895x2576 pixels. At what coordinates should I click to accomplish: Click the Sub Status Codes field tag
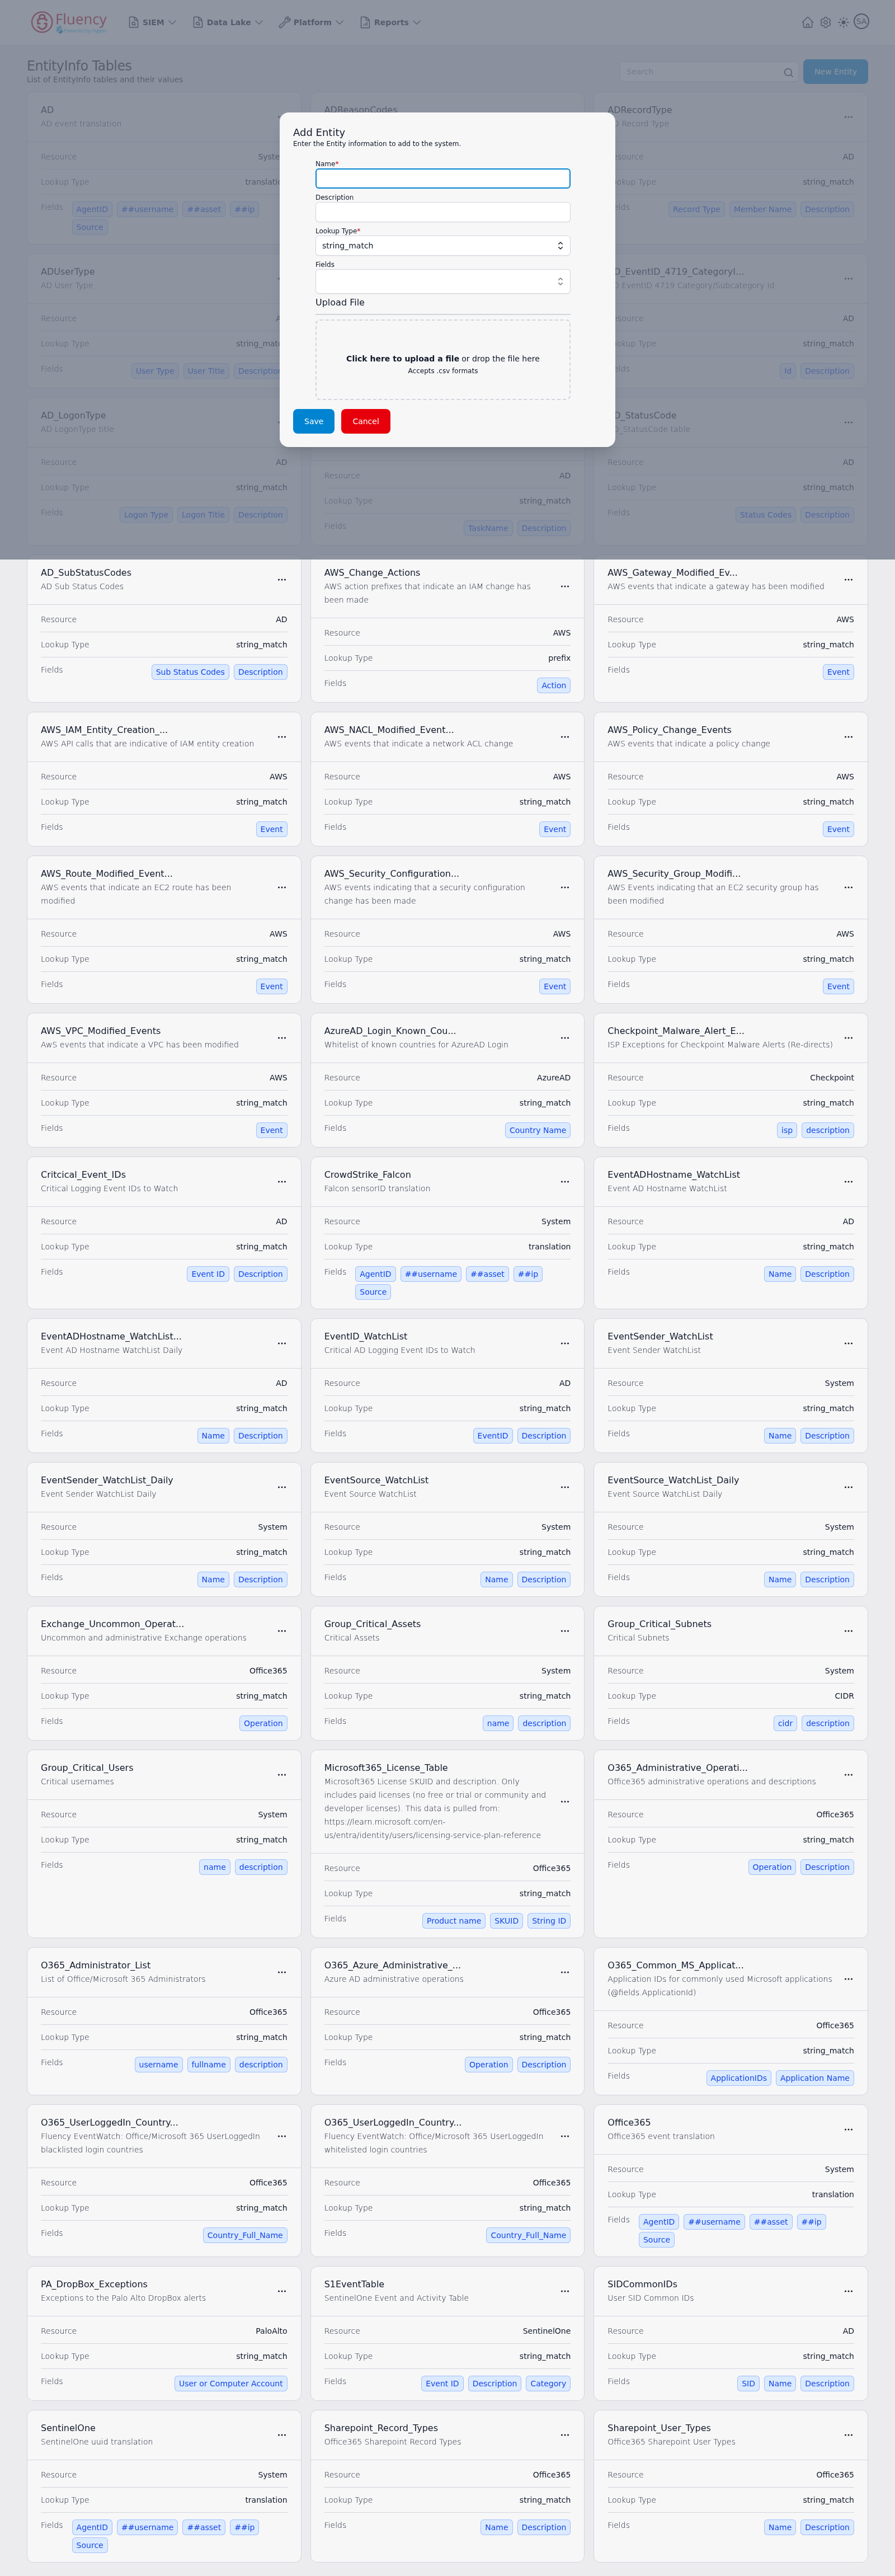point(190,672)
